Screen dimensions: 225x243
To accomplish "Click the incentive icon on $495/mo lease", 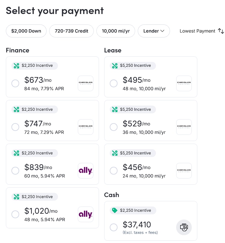I will coord(115,66).
